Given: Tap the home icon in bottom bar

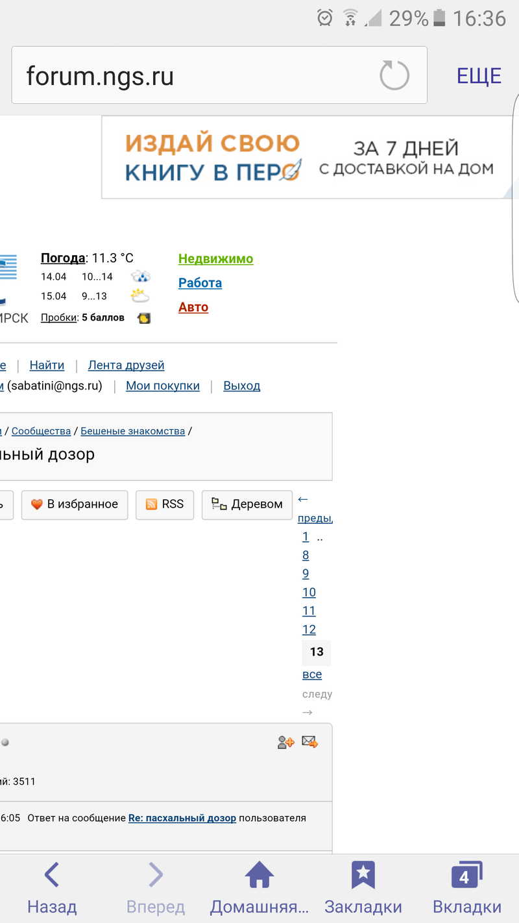Looking at the screenshot, I should [259, 876].
